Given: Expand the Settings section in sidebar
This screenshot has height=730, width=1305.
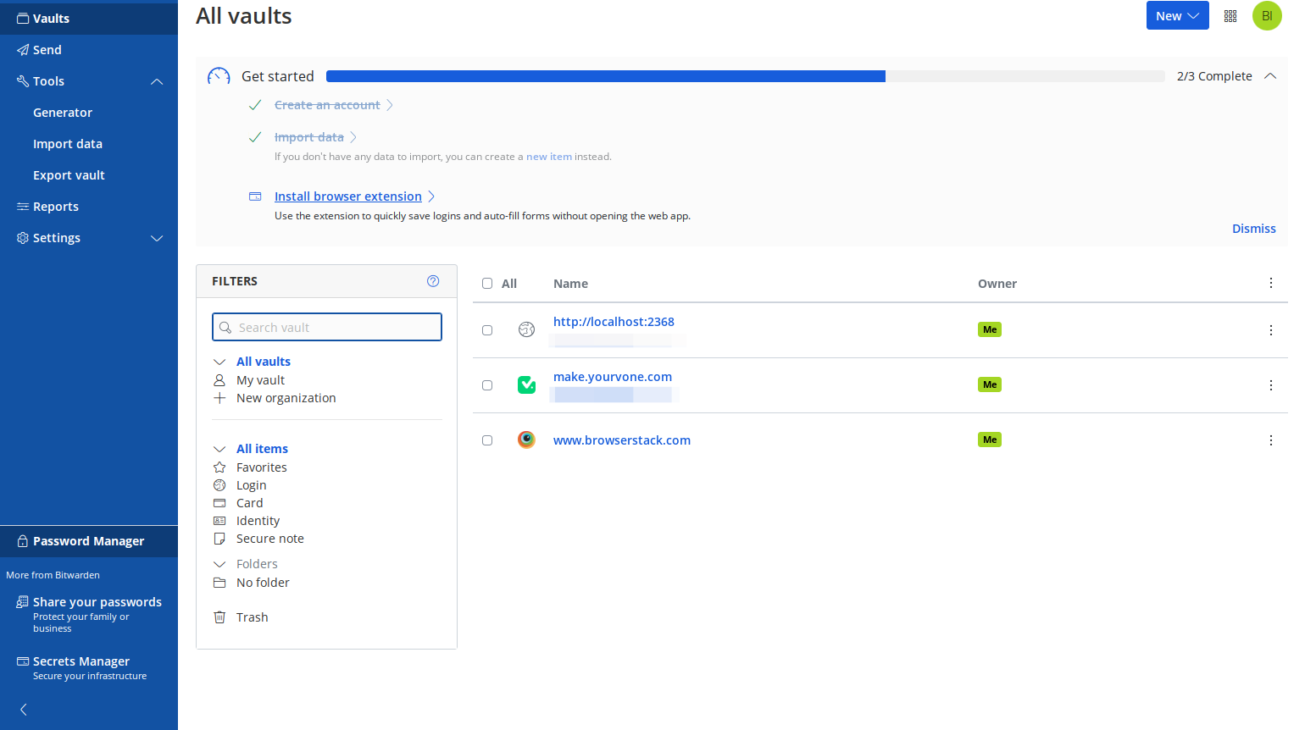Looking at the screenshot, I should tap(157, 238).
